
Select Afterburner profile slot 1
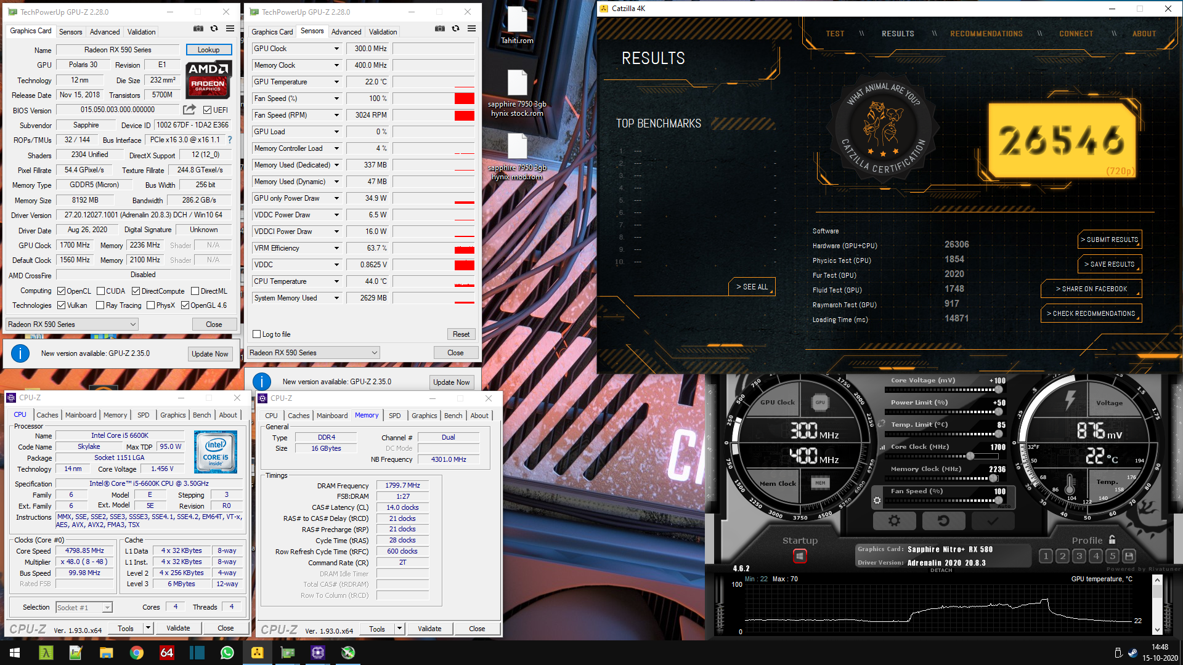(x=1046, y=556)
